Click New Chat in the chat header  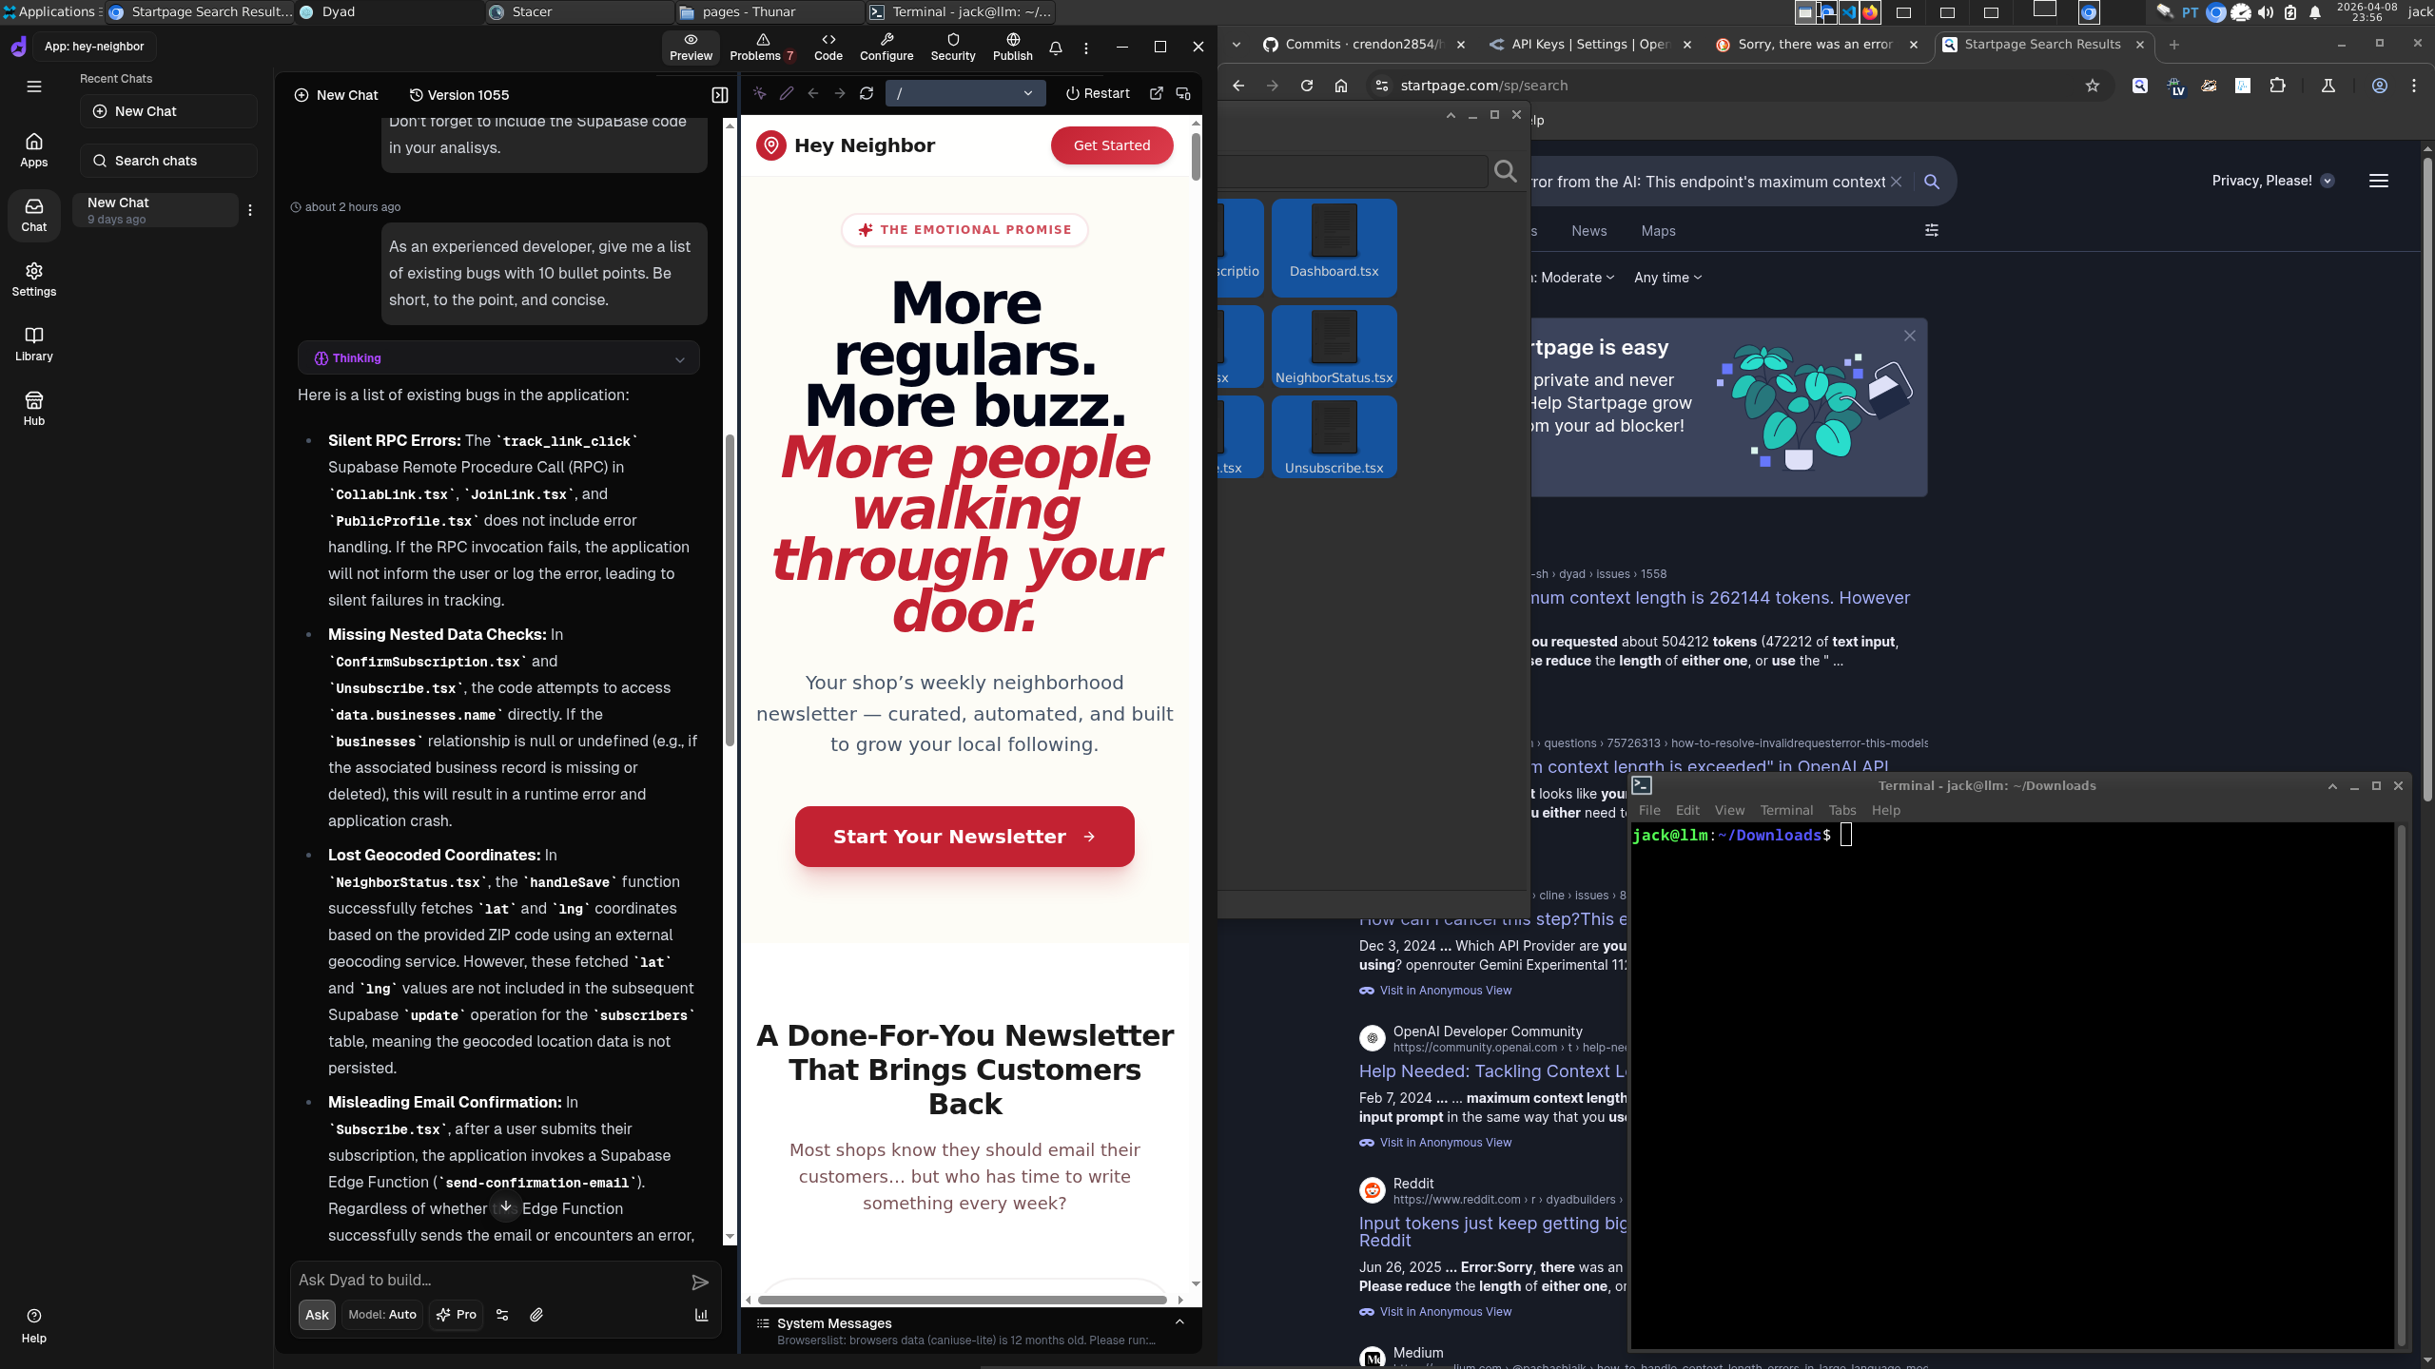(337, 95)
